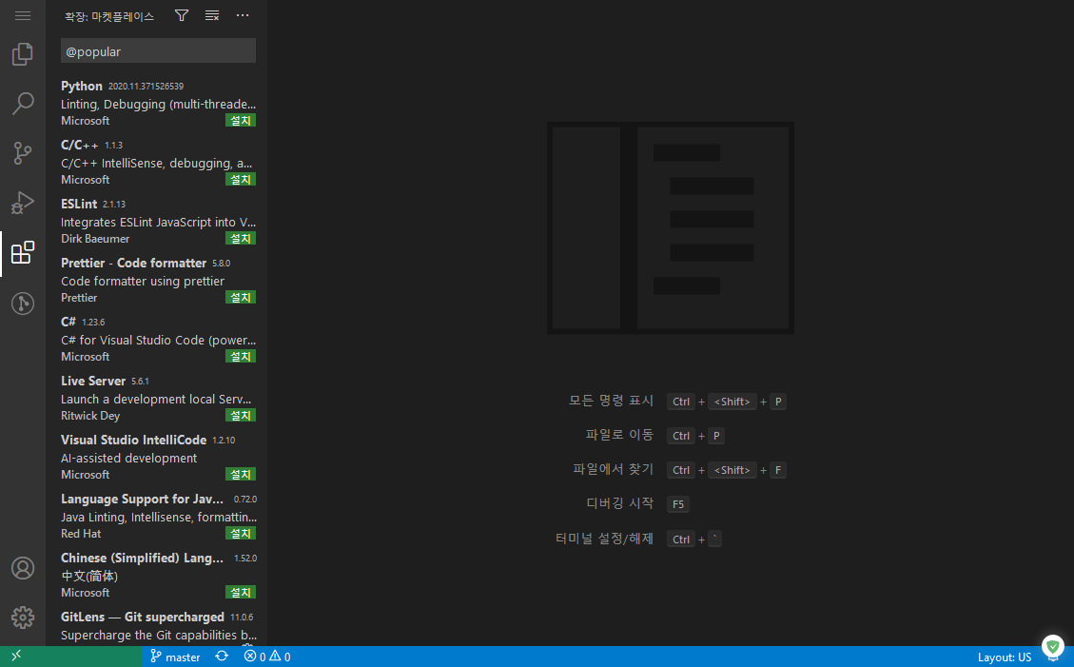The image size is (1074, 667).
Task: Install Chinese (Simplified) language pack
Action: pos(241,592)
